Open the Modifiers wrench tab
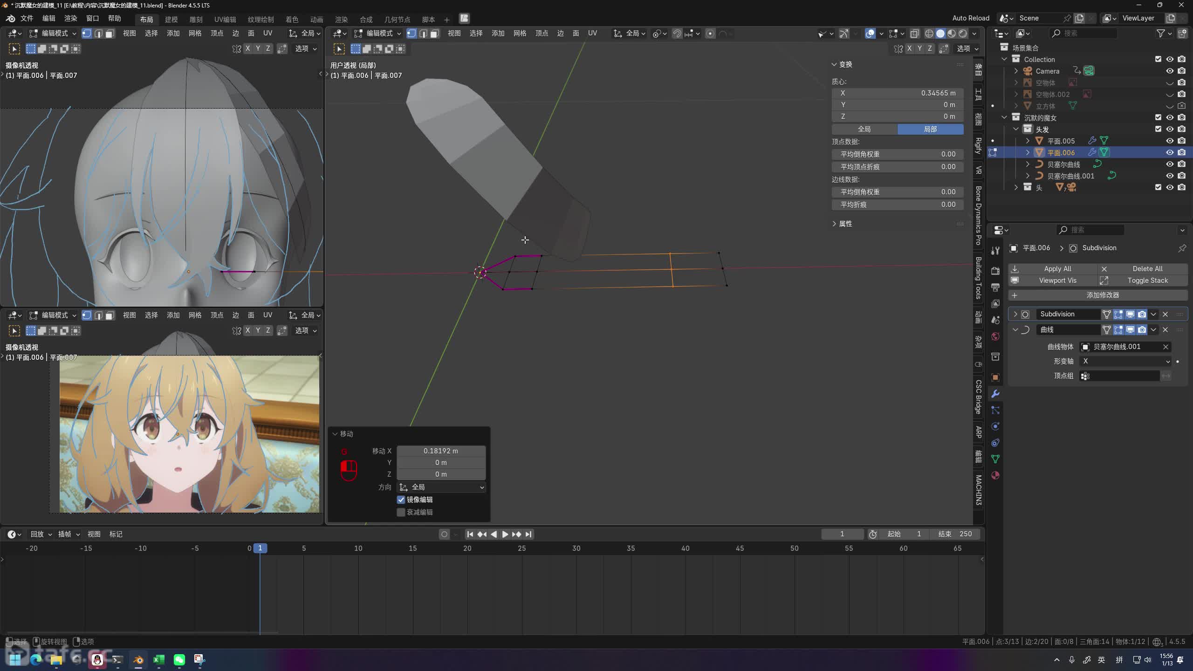This screenshot has height=671, width=1193. [x=995, y=394]
